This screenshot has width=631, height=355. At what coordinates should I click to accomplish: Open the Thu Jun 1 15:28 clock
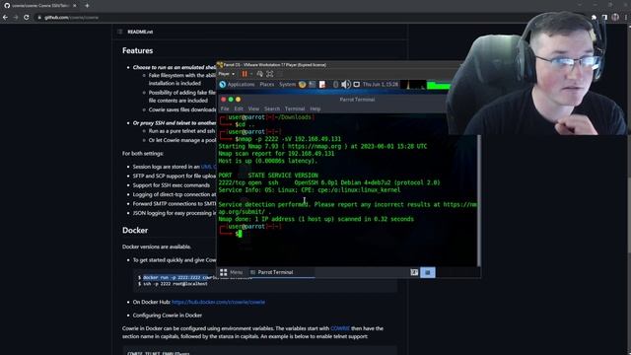381,85
